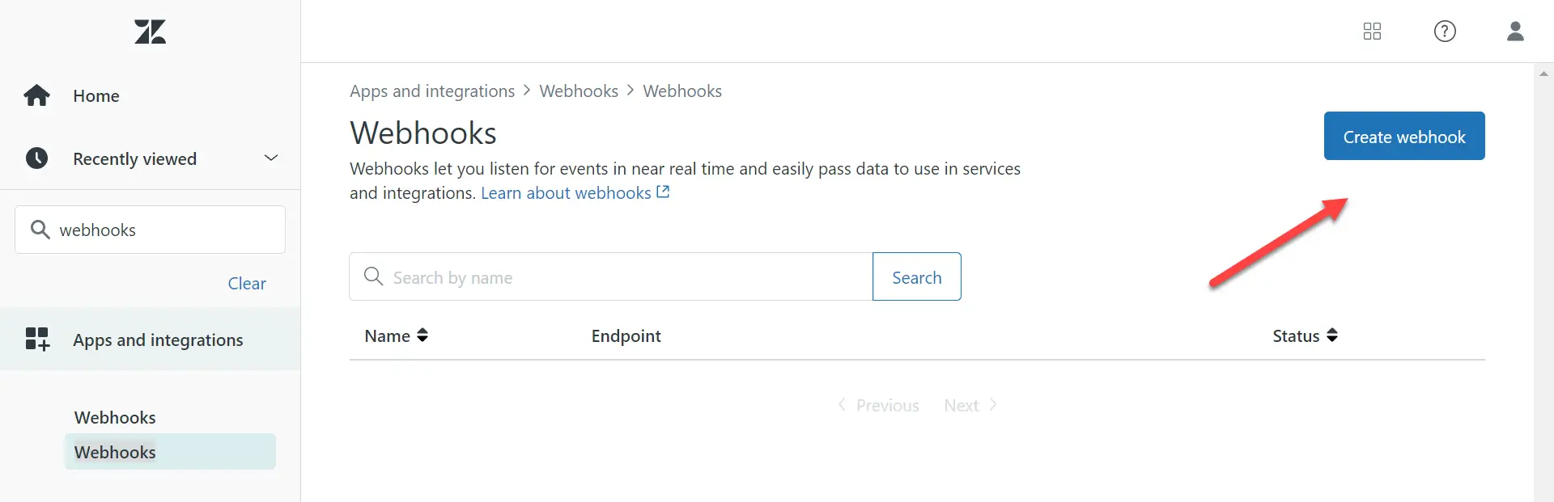Open the Apps and integrations breadcrumb

pyautogui.click(x=432, y=91)
